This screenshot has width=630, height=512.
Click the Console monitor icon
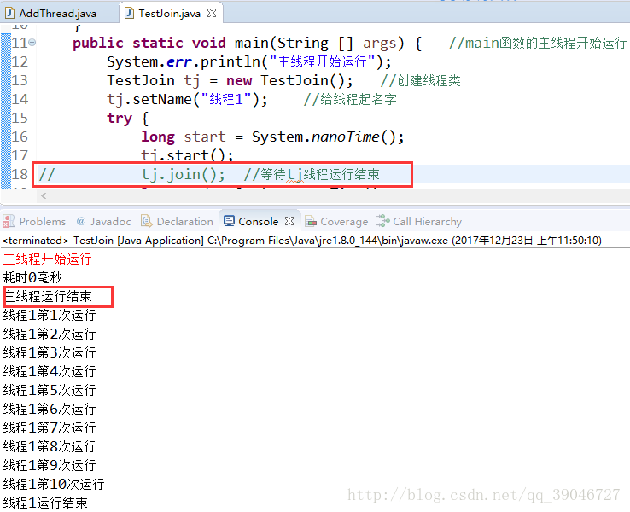click(x=229, y=220)
